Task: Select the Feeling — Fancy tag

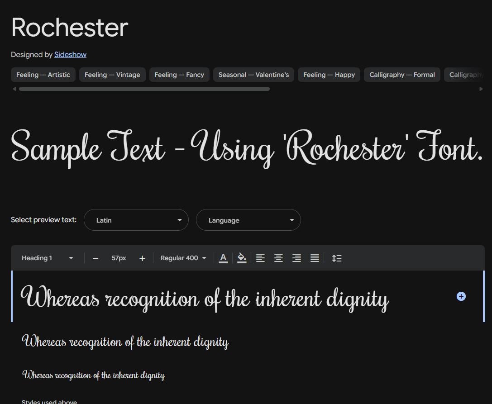Action: [x=179, y=75]
